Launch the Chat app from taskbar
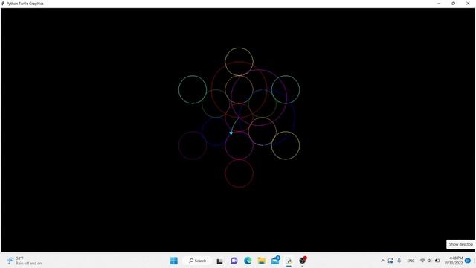Viewport: 476px width, 268px height. (x=234, y=261)
